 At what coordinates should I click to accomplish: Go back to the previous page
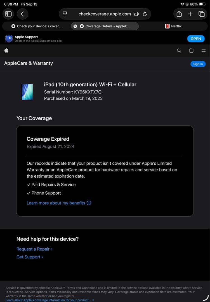pyautogui.click(x=22, y=14)
